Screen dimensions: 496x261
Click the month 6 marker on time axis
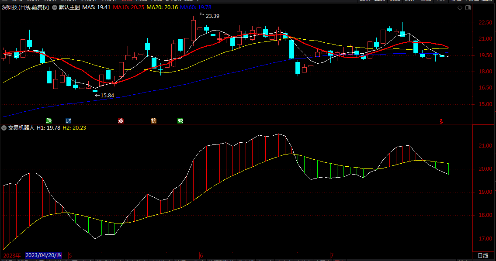(x=201, y=256)
